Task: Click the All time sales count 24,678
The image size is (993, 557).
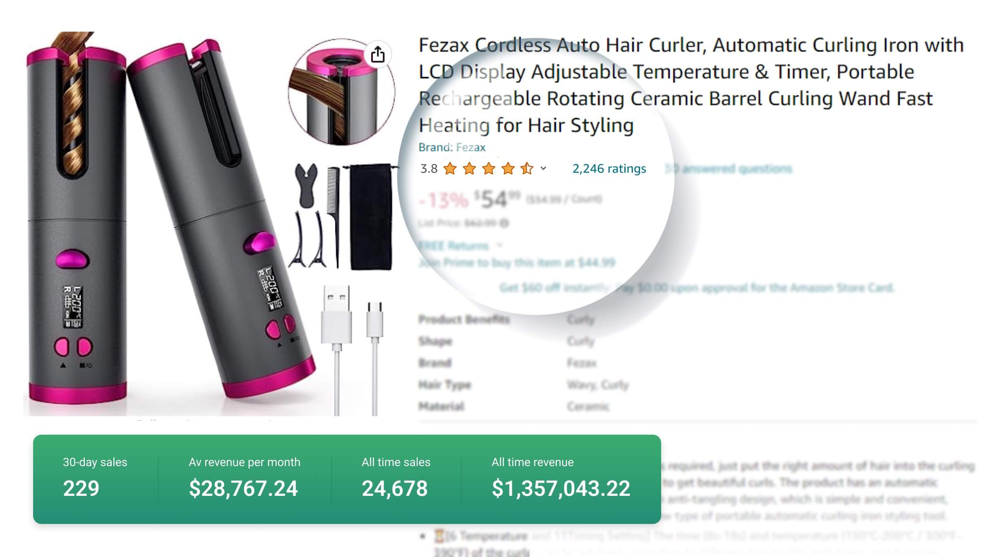Action: (395, 488)
